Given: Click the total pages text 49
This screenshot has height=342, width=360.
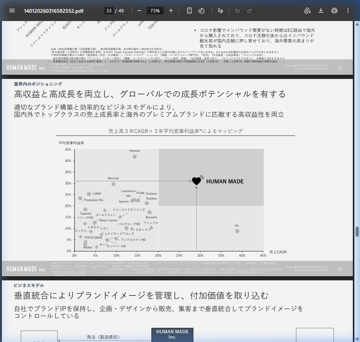Looking at the screenshot, I should tap(121, 11).
